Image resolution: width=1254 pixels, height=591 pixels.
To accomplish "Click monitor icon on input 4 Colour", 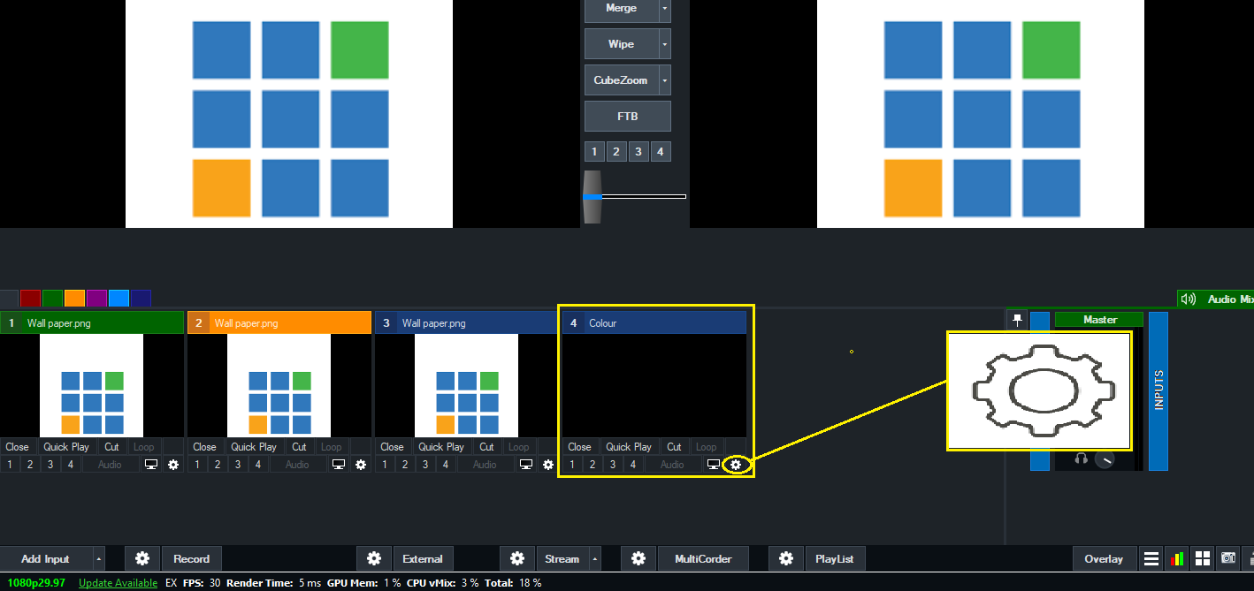I will coord(713,464).
